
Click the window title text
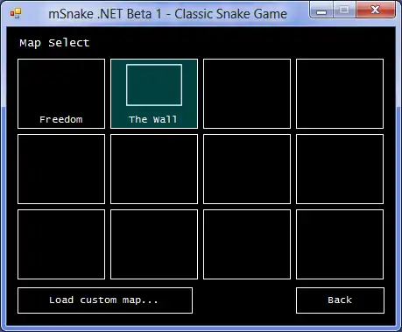click(x=167, y=14)
